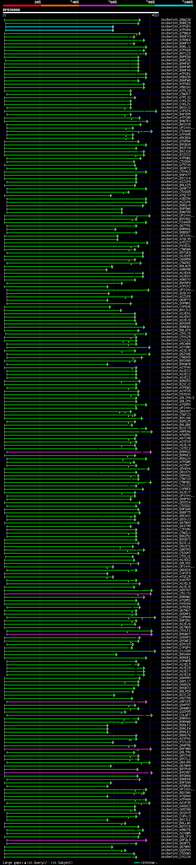Image resolution: width=196 pixels, height=865 pixels.
Task: Choose hit UniRef100_C5XAA9
Action: coord(176,131)
